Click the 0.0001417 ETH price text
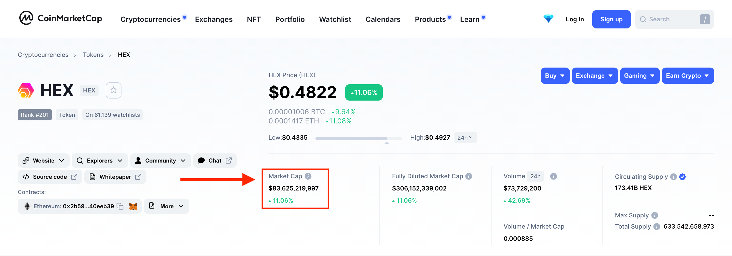Screen dimensions: 732x256 294,121
